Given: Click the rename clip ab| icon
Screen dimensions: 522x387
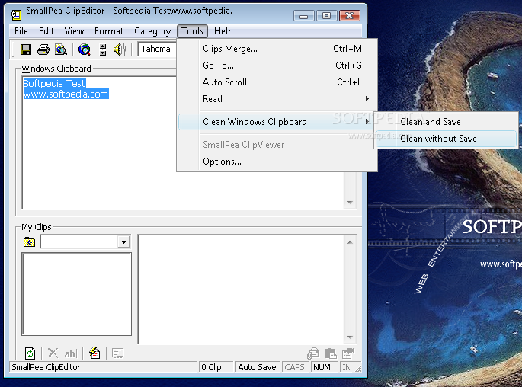Looking at the screenshot, I should pyautogui.click(x=70, y=353).
